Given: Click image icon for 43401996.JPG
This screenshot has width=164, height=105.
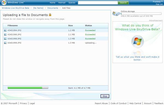Looking at the screenshot, I should pyautogui.click(x=5, y=34).
